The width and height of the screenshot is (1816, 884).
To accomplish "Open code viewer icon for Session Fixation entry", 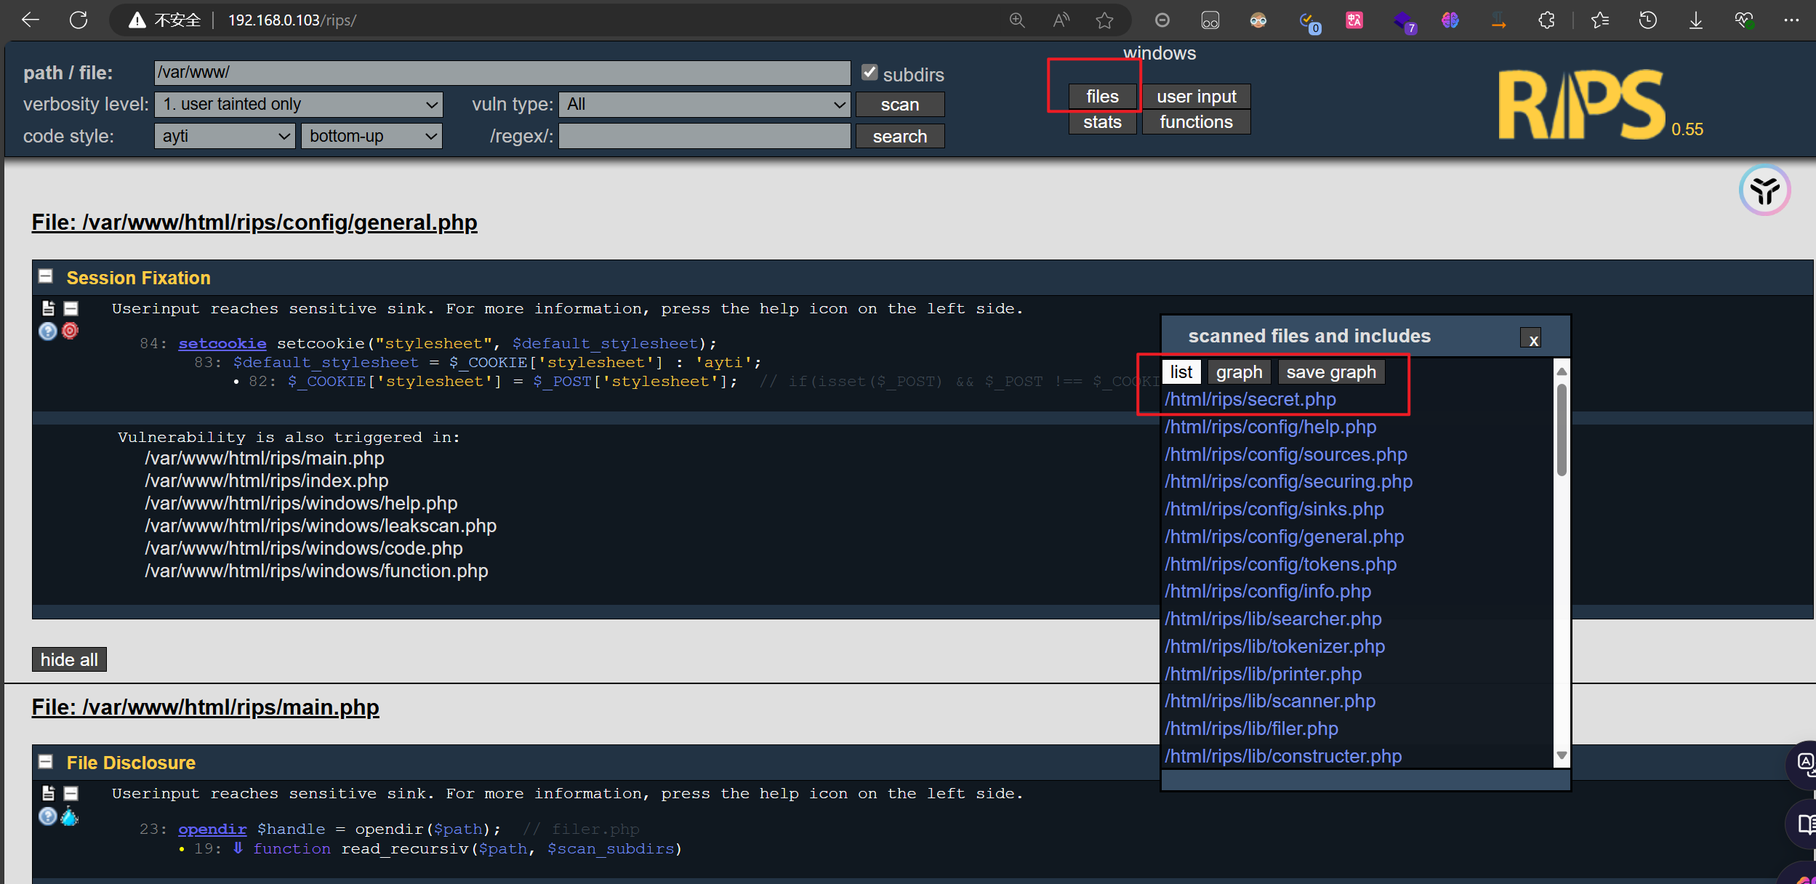I will point(48,308).
